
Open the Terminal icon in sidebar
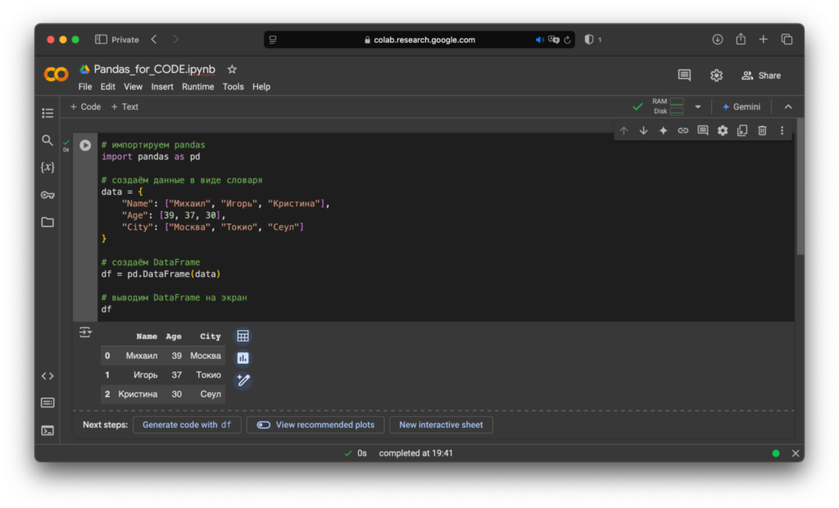(48, 430)
